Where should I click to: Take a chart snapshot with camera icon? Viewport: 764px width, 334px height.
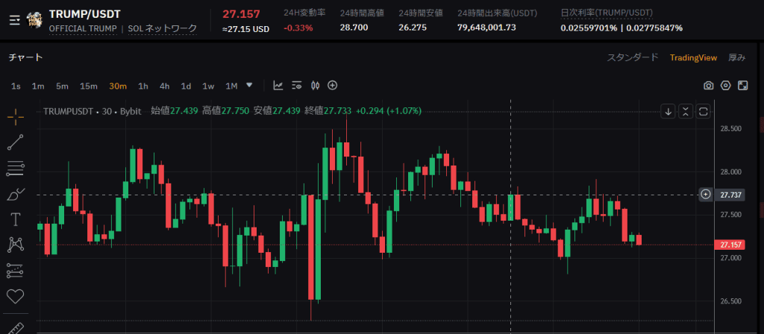[x=708, y=86]
